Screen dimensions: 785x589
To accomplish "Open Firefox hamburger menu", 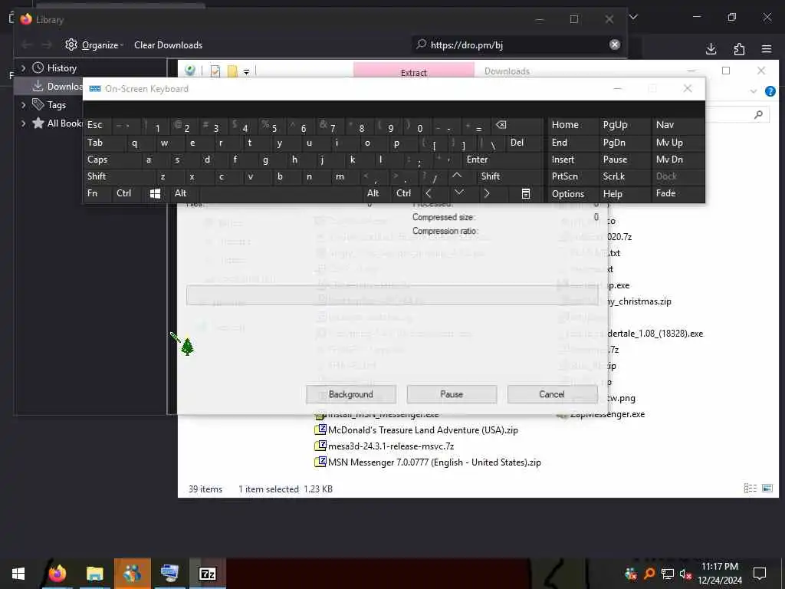I will tap(767, 49).
